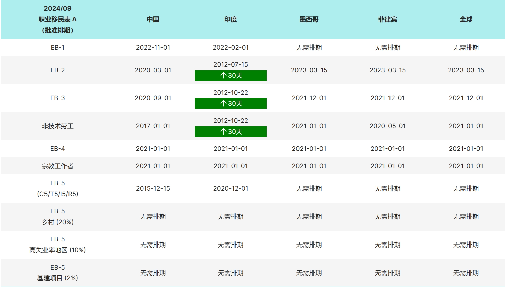Click EB-5 基建项目 India 无需排期 cell

point(231,273)
